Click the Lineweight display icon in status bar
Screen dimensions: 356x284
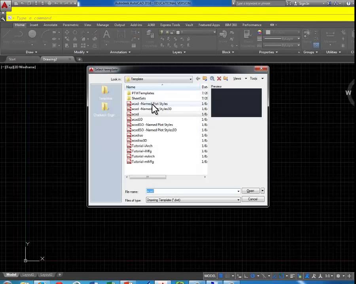[x=292, y=276]
